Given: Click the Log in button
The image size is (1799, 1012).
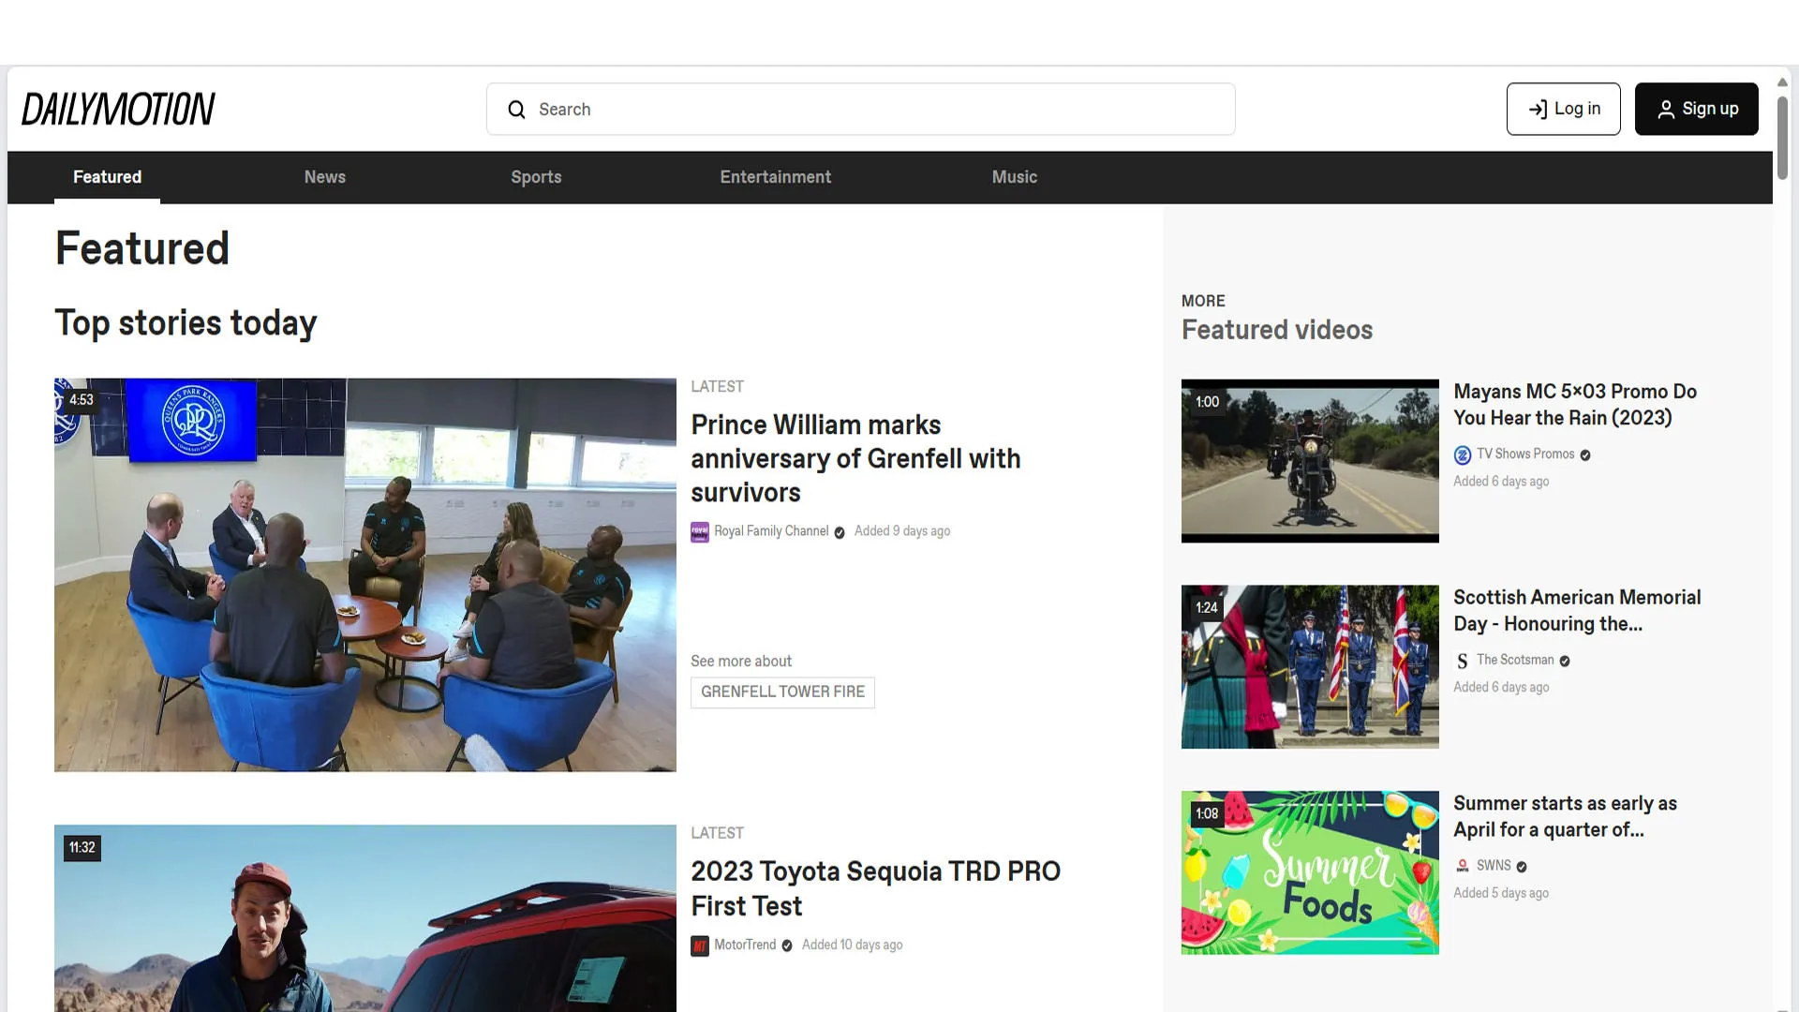Looking at the screenshot, I should tap(1563, 109).
